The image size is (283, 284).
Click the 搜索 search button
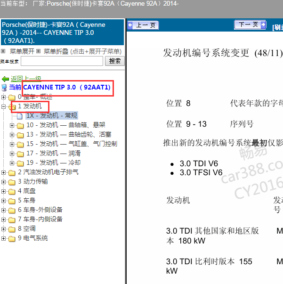115,61
